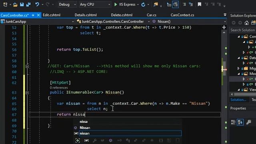Collapse the Data folder in Solution Explorer
Screen dimensions: 256x144
click(x=239, y=58)
